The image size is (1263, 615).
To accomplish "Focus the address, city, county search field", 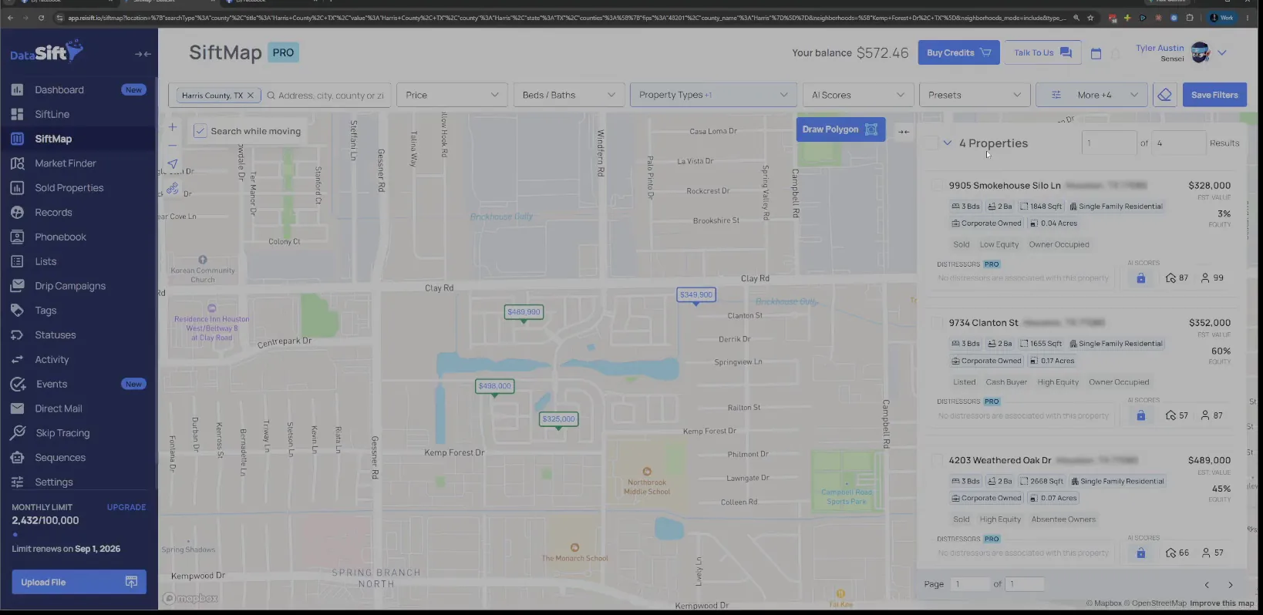I will point(330,96).
